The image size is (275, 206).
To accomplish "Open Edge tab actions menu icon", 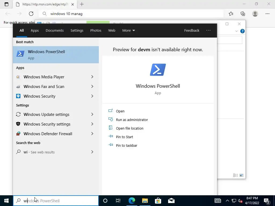I will [6, 4].
